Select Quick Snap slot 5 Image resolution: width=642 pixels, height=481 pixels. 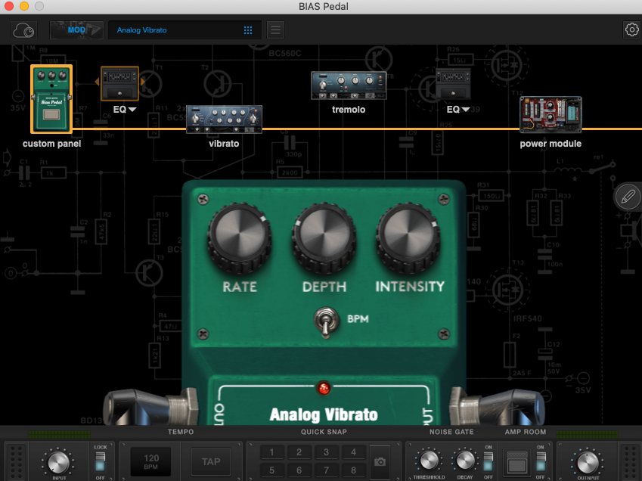coord(272,470)
